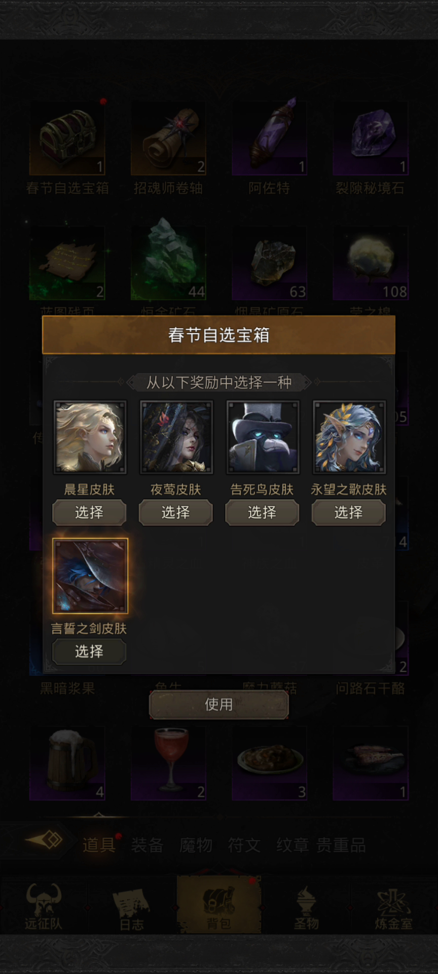The height and width of the screenshot is (974, 438).
Task: Click 选择 button under 晨星皮肤
Action: pos(89,512)
